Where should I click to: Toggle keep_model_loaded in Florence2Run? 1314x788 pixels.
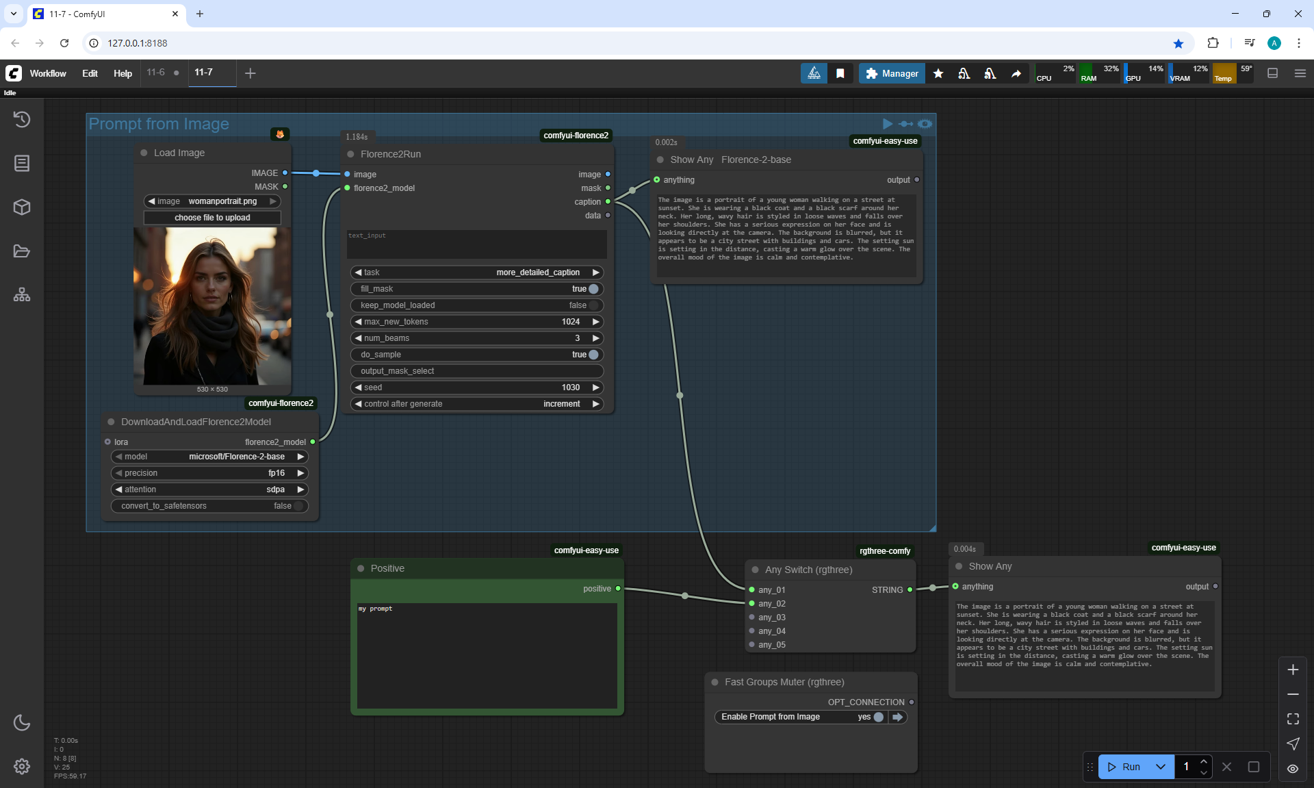(593, 305)
